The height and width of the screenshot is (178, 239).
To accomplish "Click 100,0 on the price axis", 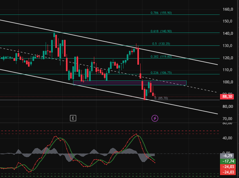I will click(x=228, y=82).
